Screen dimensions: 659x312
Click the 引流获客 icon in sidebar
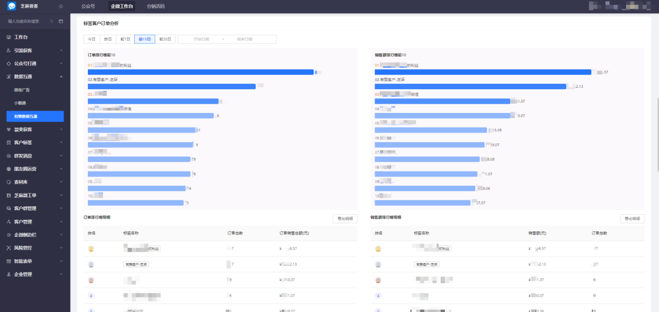click(x=9, y=51)
